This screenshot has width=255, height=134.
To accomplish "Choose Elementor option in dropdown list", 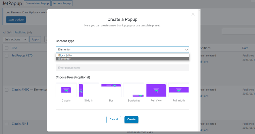I will [x=122, y=59].
